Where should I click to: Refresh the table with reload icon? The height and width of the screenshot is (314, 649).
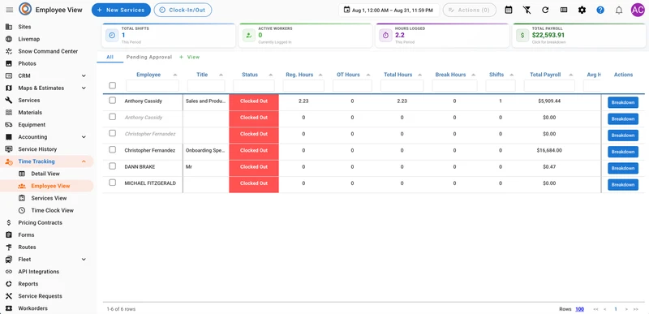545,10
